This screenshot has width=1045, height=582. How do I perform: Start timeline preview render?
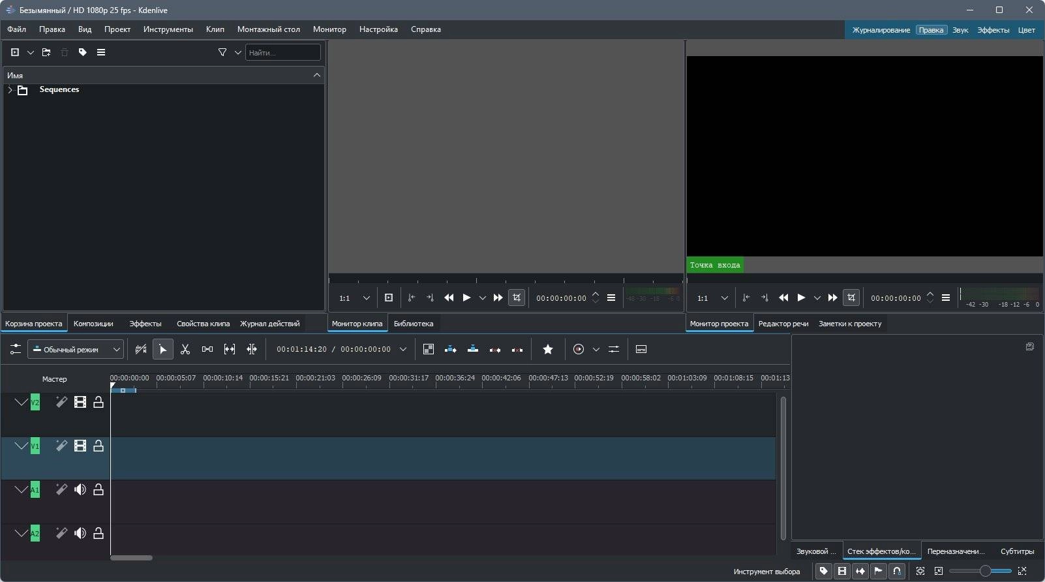pyautogui.click(x=579, y=350)
